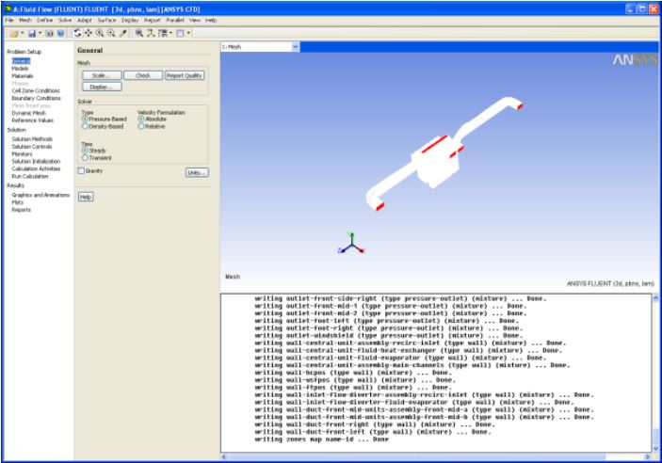Open the window layout dropdown arrow
The height and width of the screenshot is (463, 662).
tap(189, 33)
